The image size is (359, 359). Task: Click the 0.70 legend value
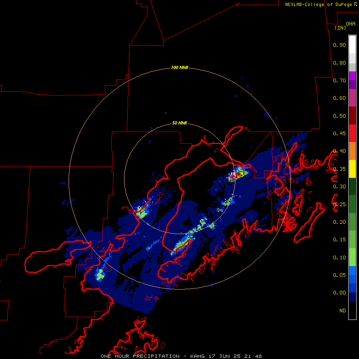coord(339,80)
